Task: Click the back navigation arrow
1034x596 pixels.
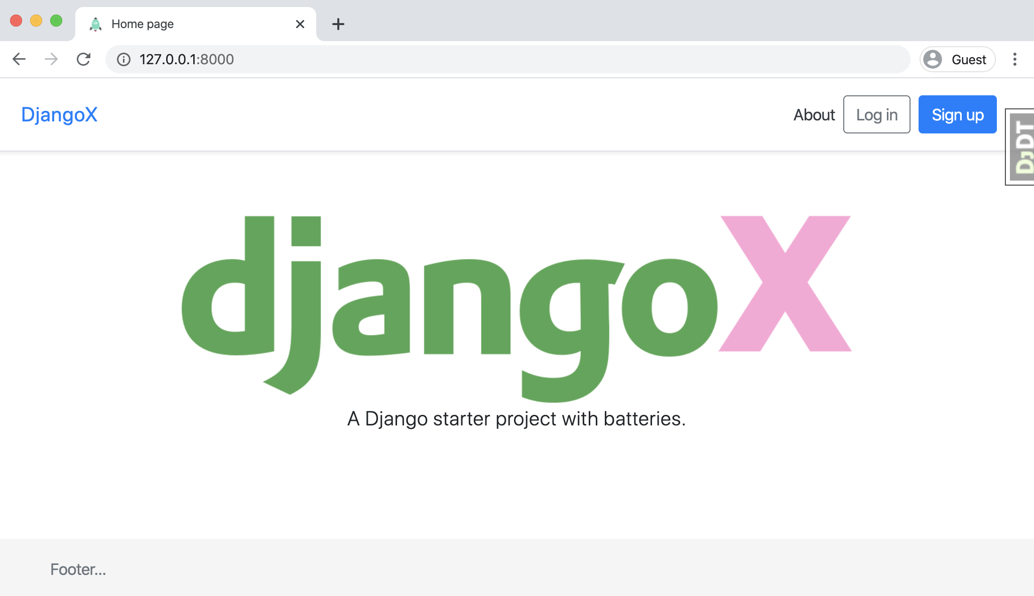Action: point(19,59)
